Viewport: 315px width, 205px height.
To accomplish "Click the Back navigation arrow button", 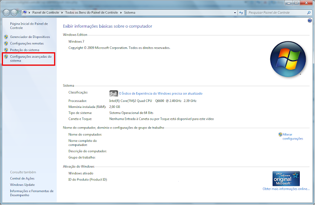I will (x=6, y=12).
